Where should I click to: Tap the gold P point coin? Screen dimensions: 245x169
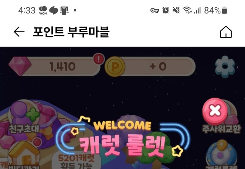(115, 66)
